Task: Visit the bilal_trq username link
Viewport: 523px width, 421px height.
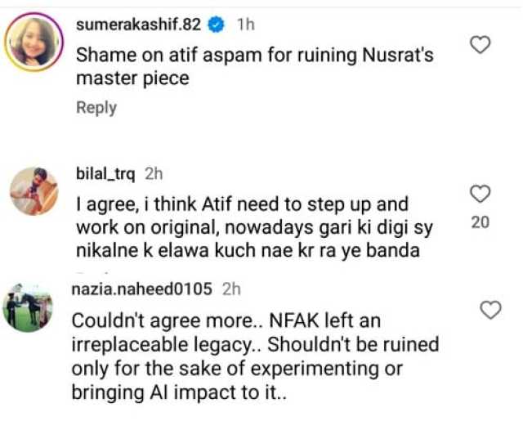Action: [x=105, y=174]
